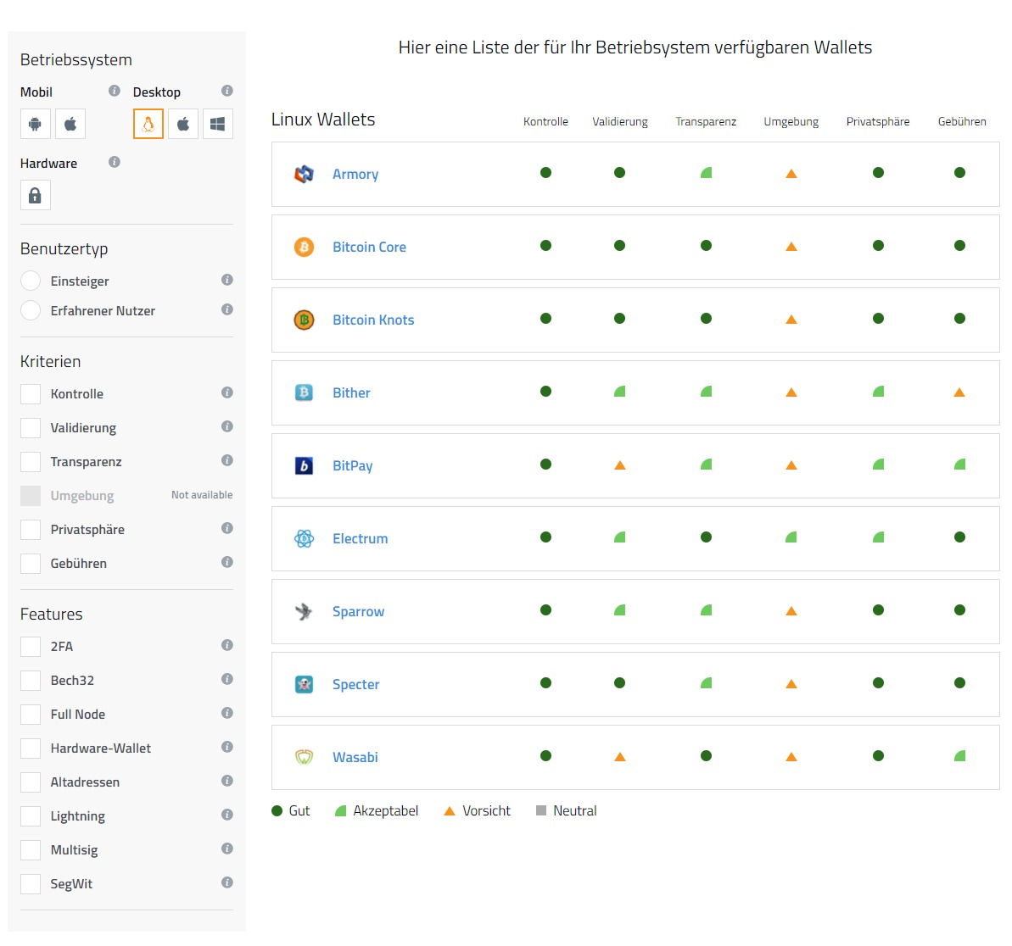Open the Wasabi wallet link
1012x946 pixels.
tap(355, 757)
